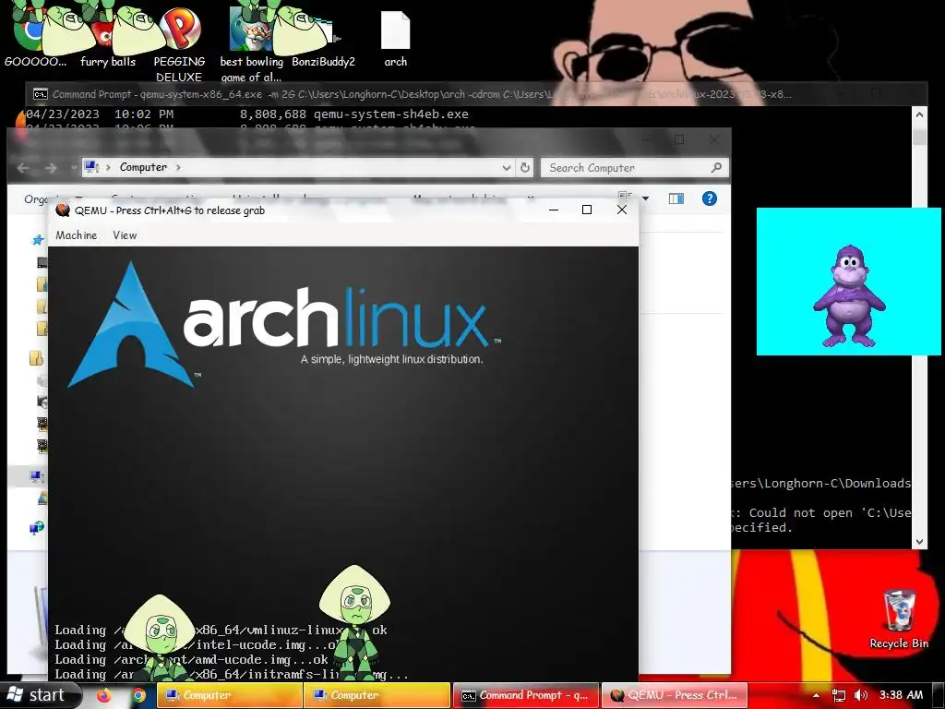The height and width of the screenshot is (709, 945).
Task: Click the computer icon in address bar
Action: pyautogui.click(x=92, y=167)
